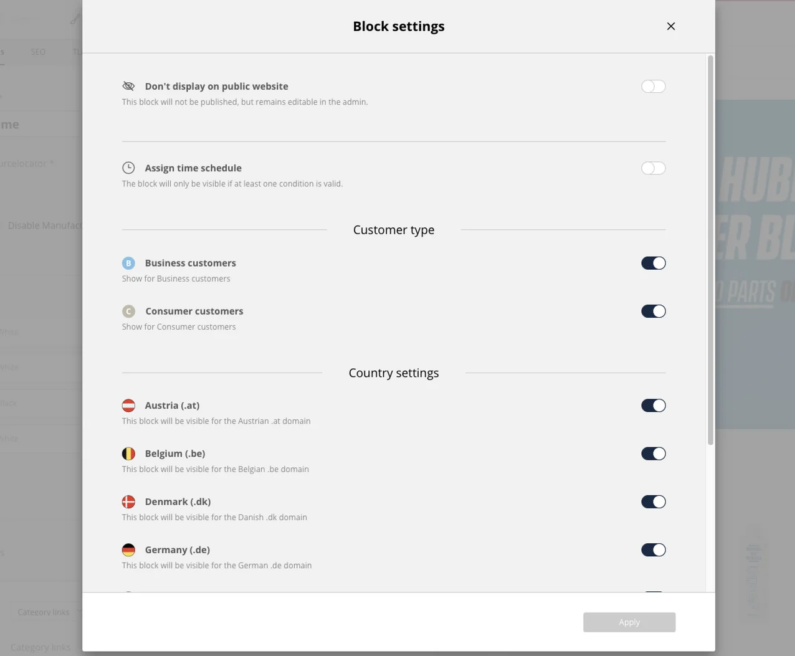Click the Apply button
The height and width of the screenshot is (656, 795).
pyautogui.click(x=629, y=622)
